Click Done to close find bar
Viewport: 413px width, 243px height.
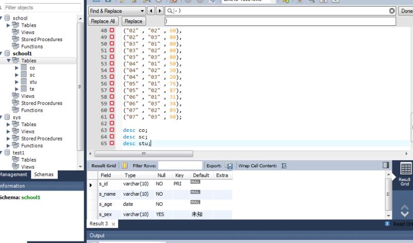tap(406, 11)
